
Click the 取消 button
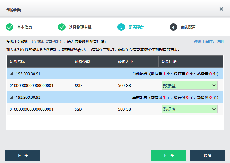pos(207,156)
